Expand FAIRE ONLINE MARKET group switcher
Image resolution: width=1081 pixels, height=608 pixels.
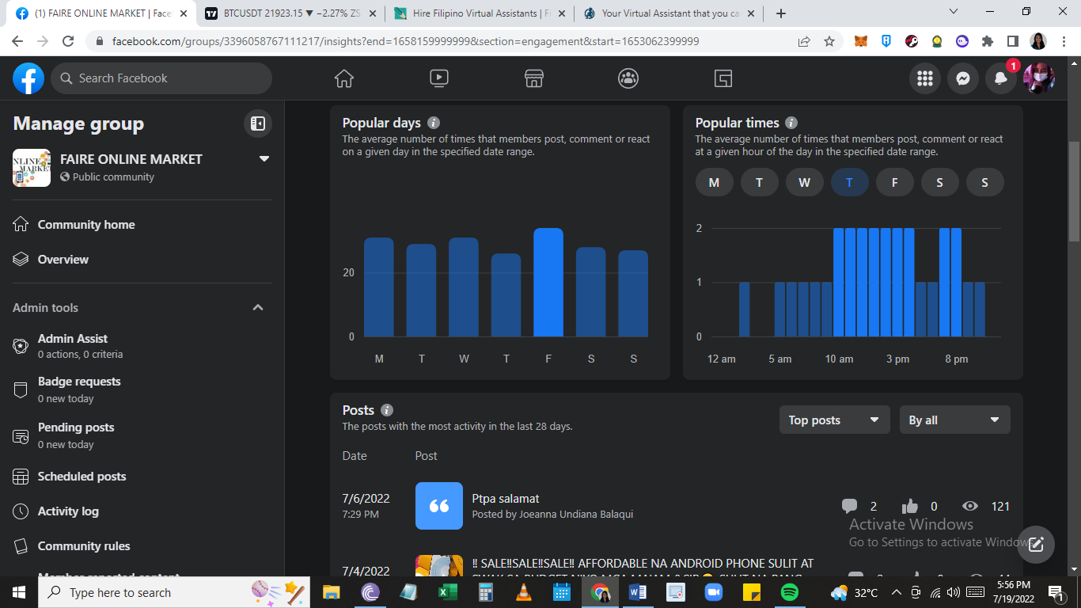click(264, 158)
